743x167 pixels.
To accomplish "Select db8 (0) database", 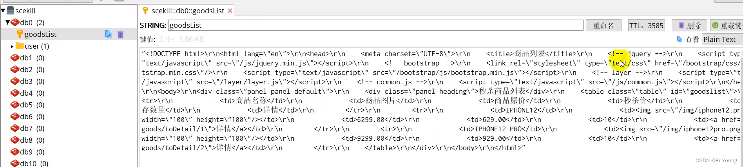I will click(x=32, y=140).
